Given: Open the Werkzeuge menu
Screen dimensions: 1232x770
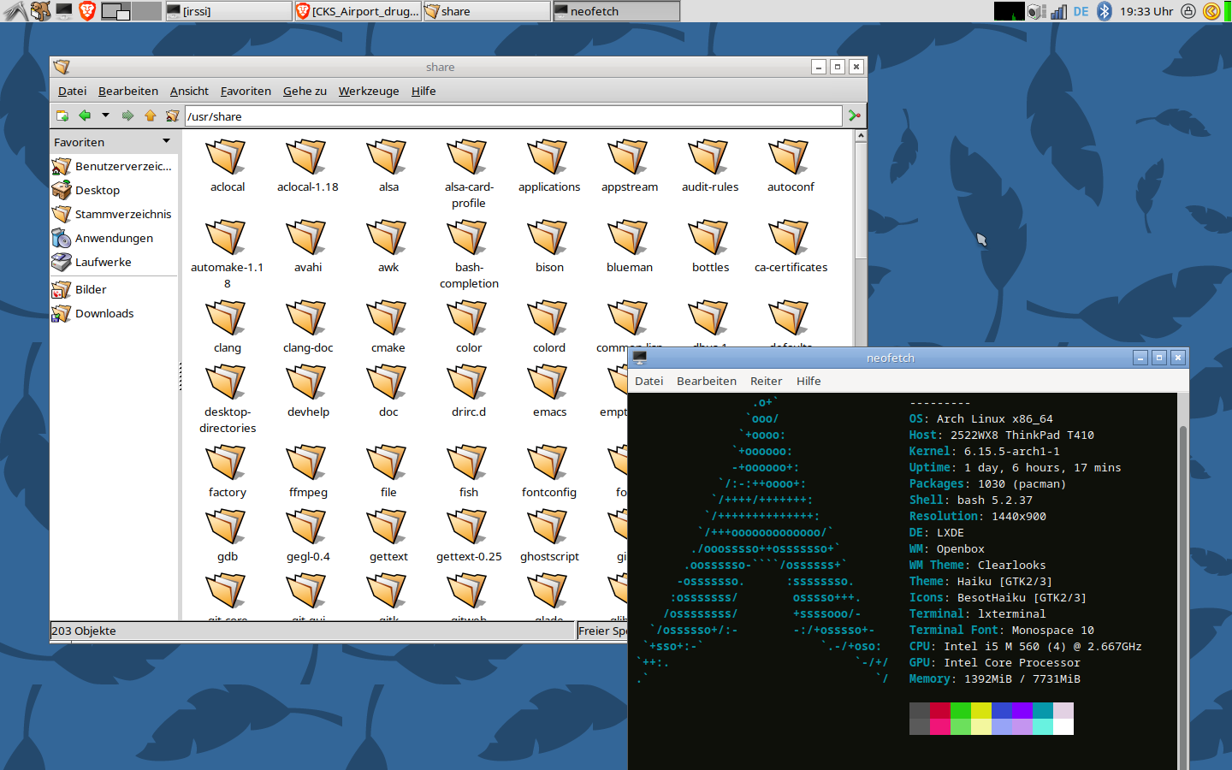Looking at the screenshot, I should click(369, 91).
